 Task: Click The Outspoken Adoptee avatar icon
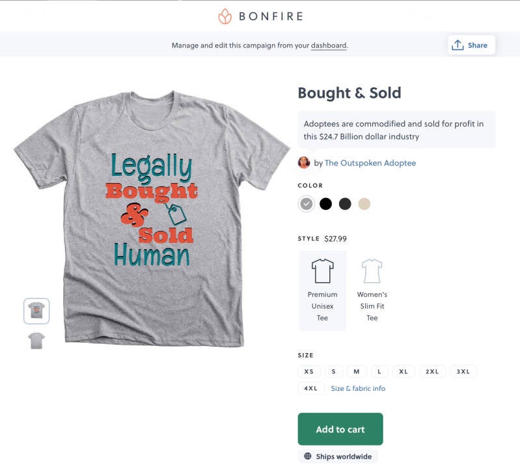[x=304, y=163]
